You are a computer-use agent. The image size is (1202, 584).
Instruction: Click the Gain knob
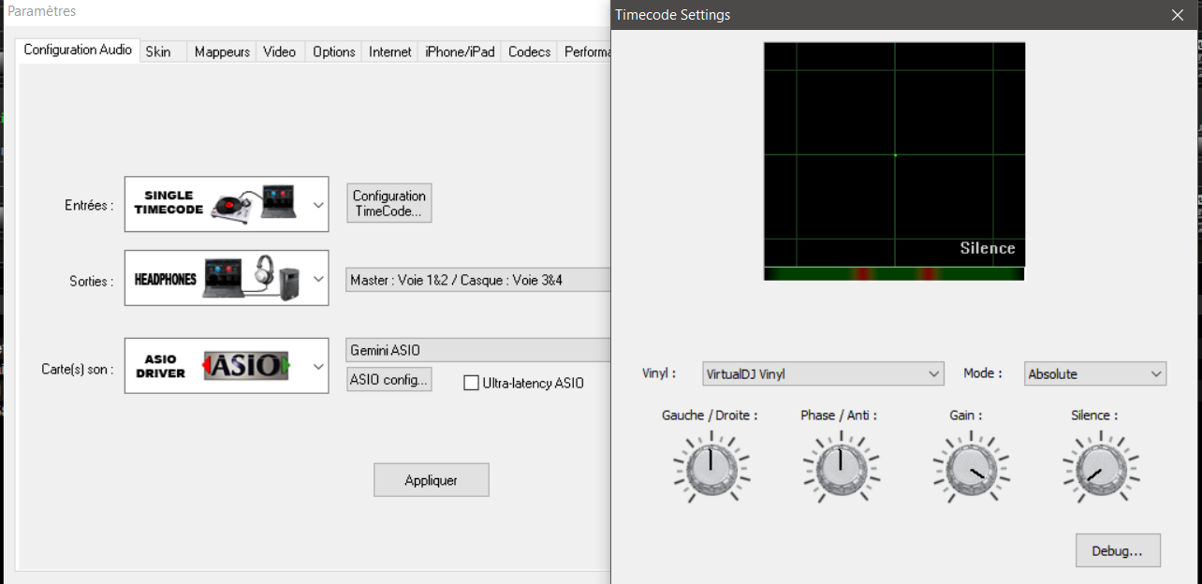point(971,468)
